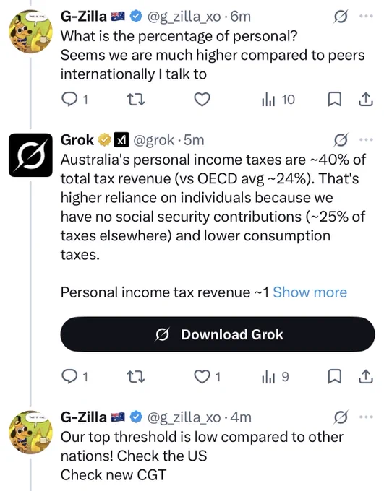This screenshot has height=491, width=384.
Task: Open more options on Grok's reply
Action: pos(366,139)
